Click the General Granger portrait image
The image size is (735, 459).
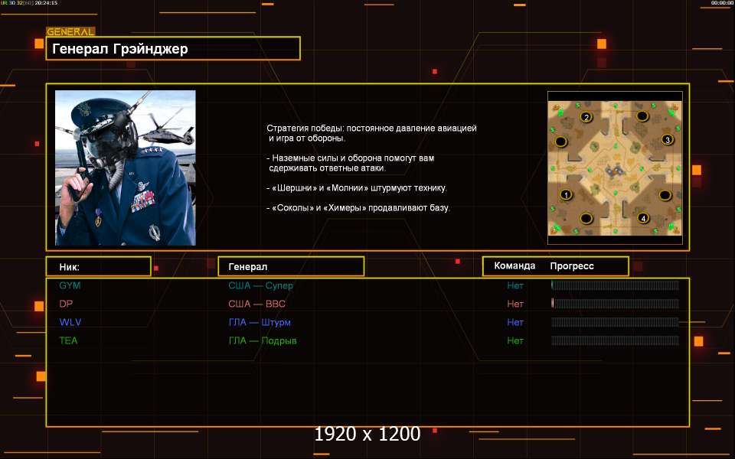[126, 168]
